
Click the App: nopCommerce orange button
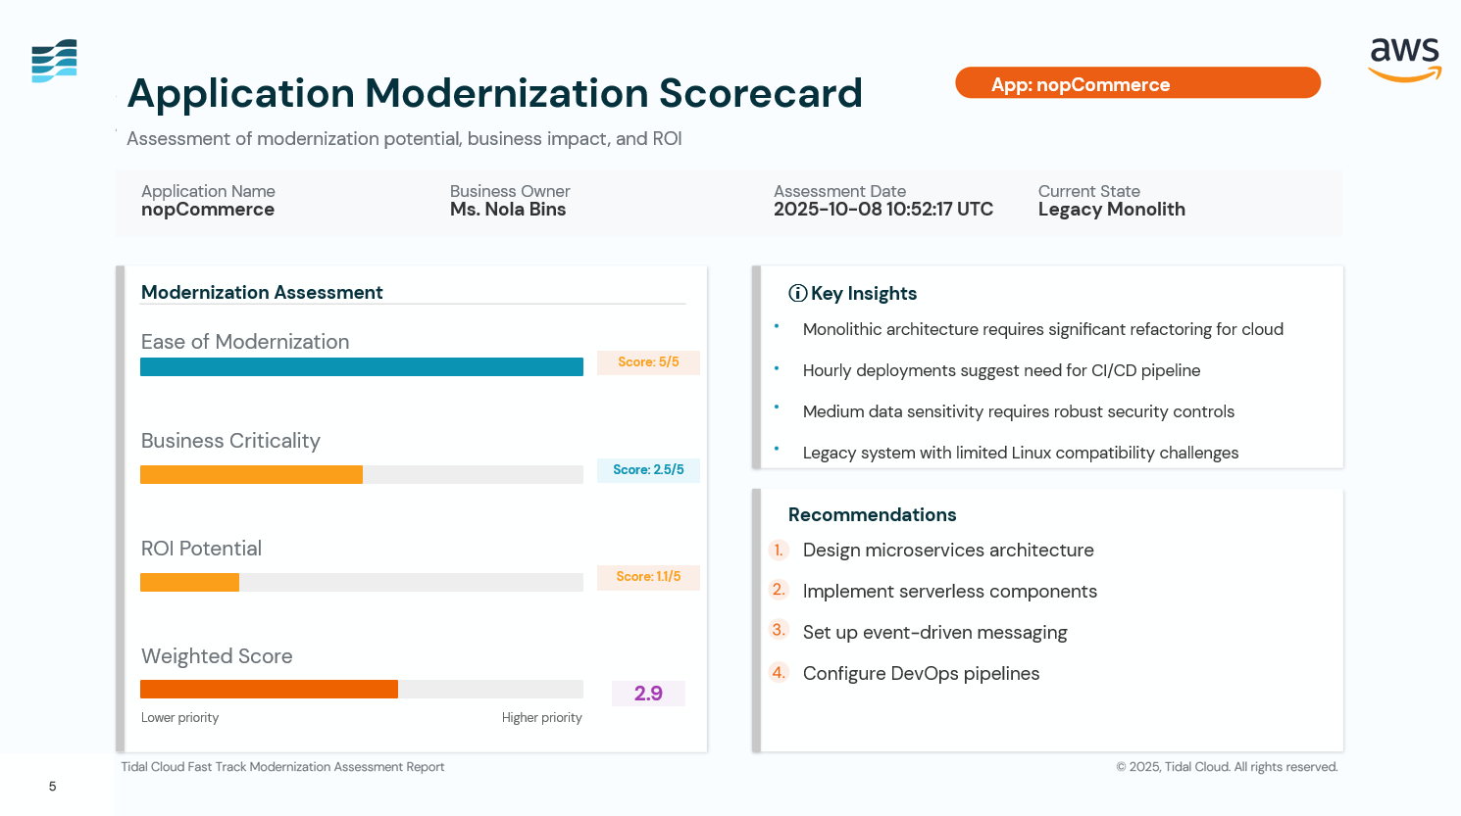coord(1137,83)
